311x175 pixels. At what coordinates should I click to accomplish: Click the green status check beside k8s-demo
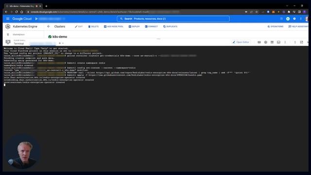[50, 37]
